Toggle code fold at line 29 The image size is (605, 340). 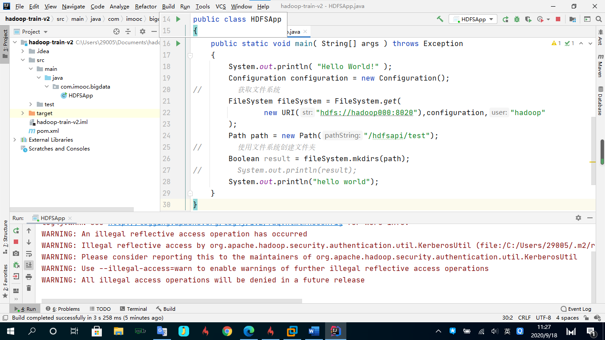tap(190, 193)
